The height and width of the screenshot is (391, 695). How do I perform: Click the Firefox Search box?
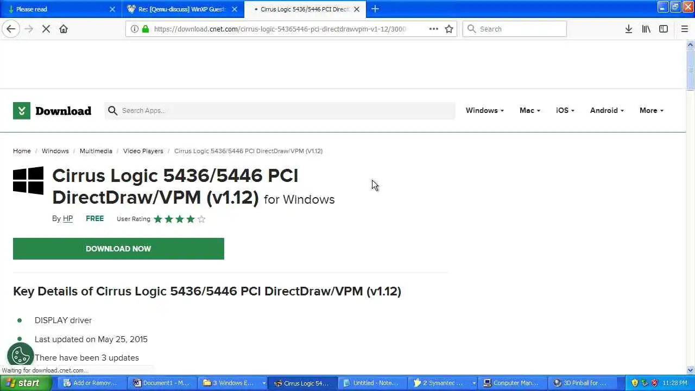514,29
